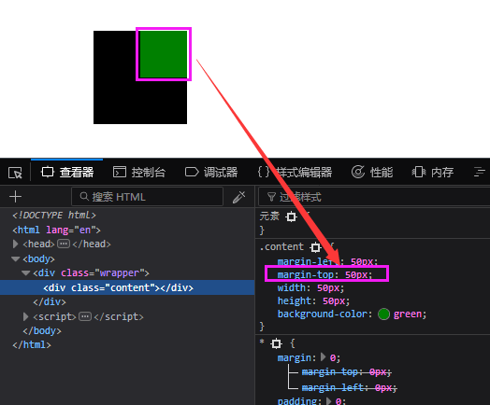Show more devtools tabs overflow menu
Image resolution: width=490 pixels, height=405 pixels.
tap(480, 172)
